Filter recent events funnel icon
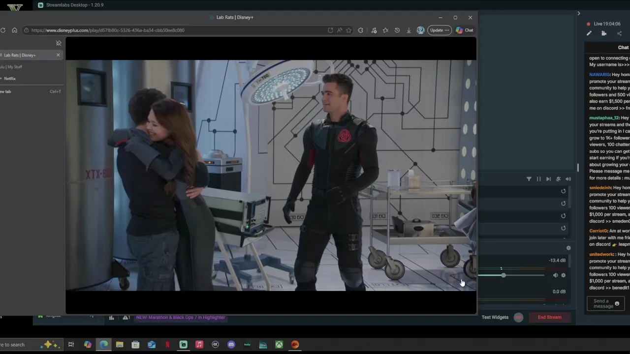This screenshot has width=630, height=354. [529, 179]
